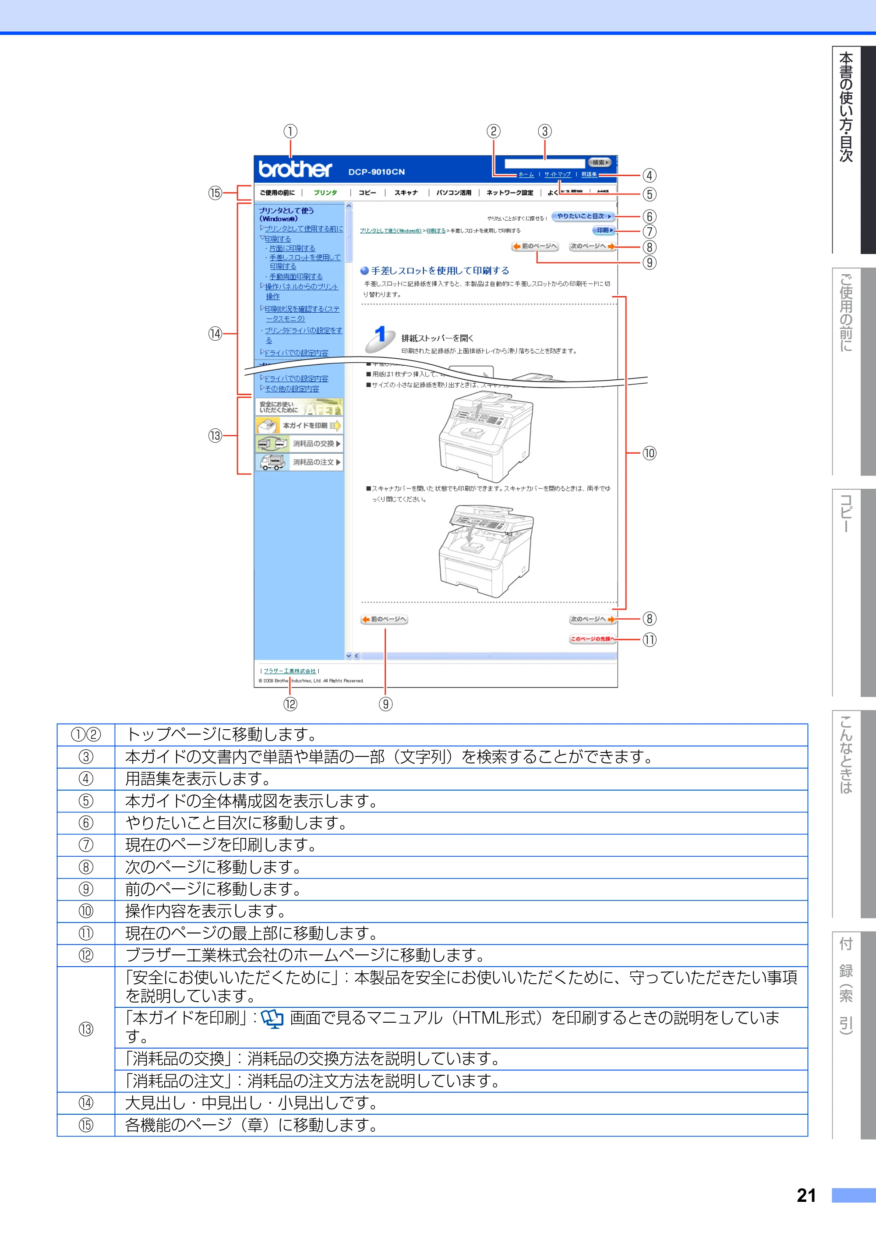Viewport: 876px width, 1236px height.
Task: Open the ホーム link
Action: 526,175
